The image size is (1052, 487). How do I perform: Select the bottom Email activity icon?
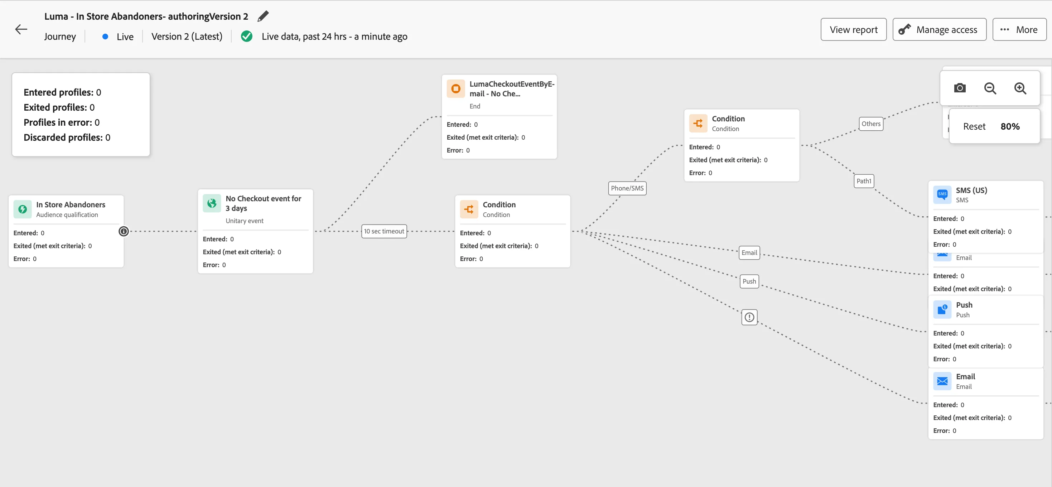[x=942, y=381]
